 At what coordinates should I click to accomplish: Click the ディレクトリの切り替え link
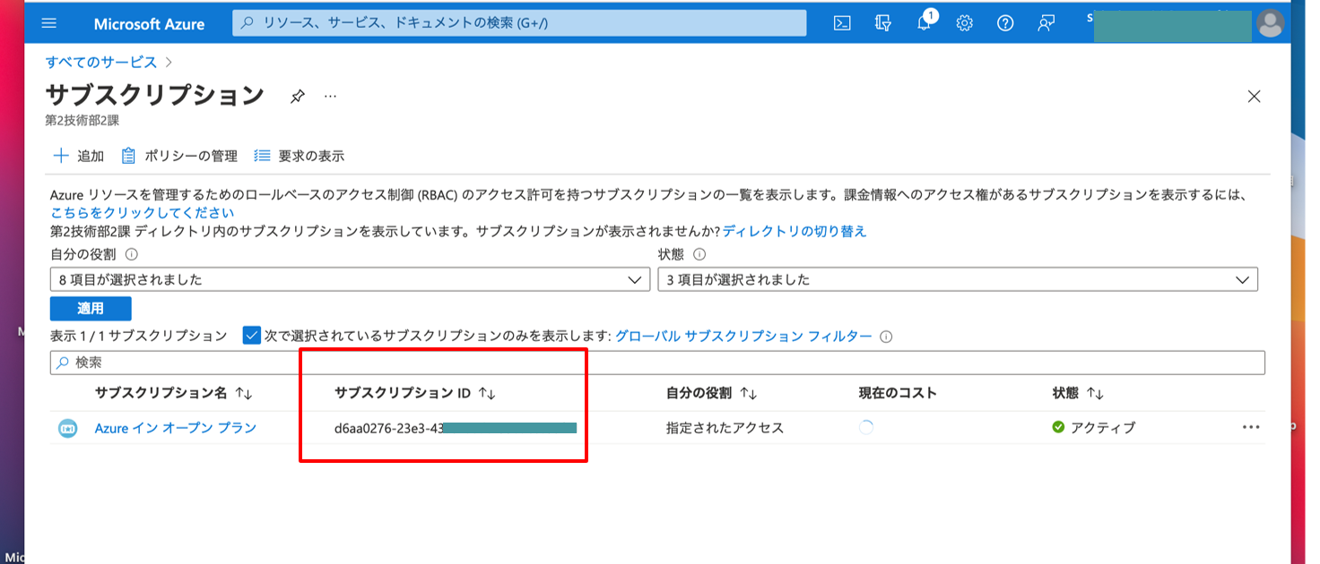click(795, 231)
